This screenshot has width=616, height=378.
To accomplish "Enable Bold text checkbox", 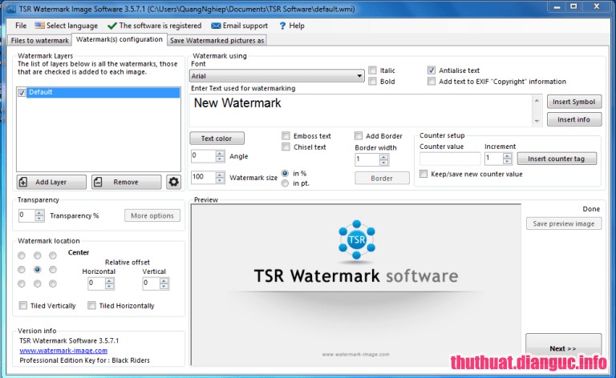I will pyautogui.click(x=372, y=81).
